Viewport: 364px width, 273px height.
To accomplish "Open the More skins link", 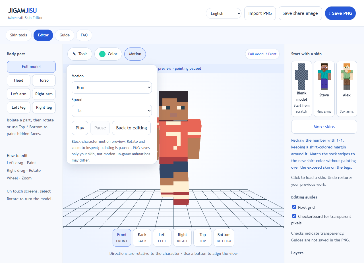I will 324,127.
